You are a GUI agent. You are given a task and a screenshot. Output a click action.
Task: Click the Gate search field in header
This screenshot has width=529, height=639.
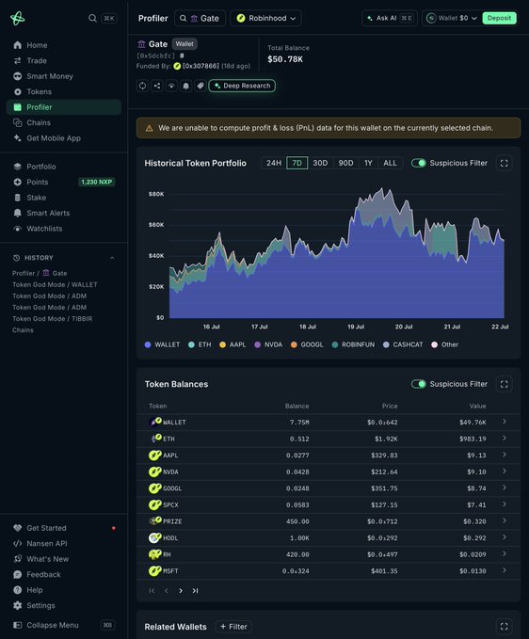[x=200, y=18]
